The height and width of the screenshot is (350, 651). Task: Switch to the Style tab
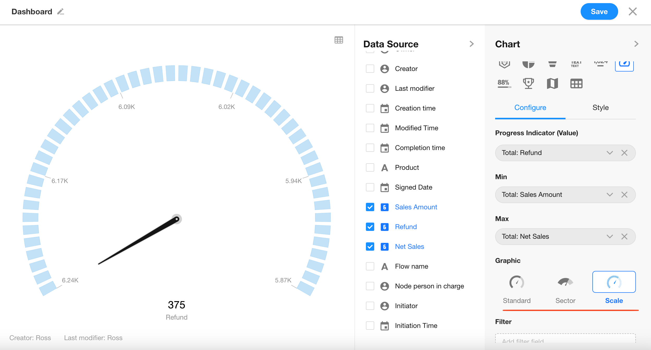600,108
